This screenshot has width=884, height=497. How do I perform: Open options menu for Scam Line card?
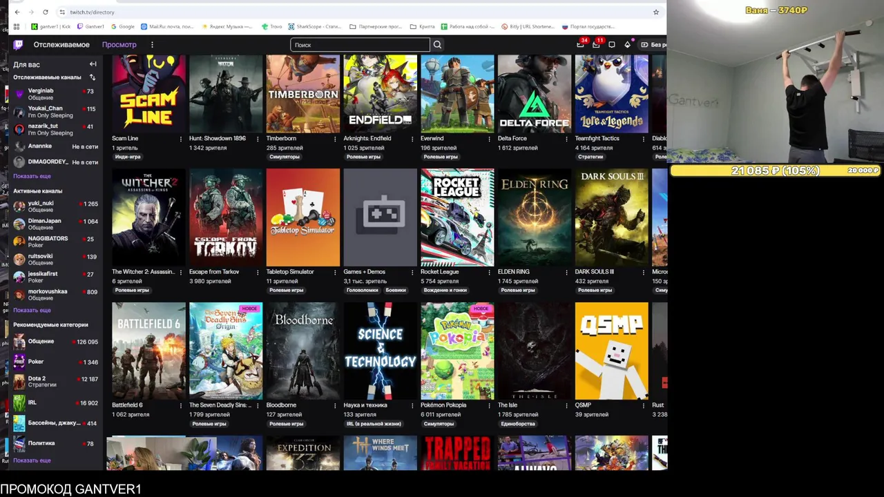[181, 139]
